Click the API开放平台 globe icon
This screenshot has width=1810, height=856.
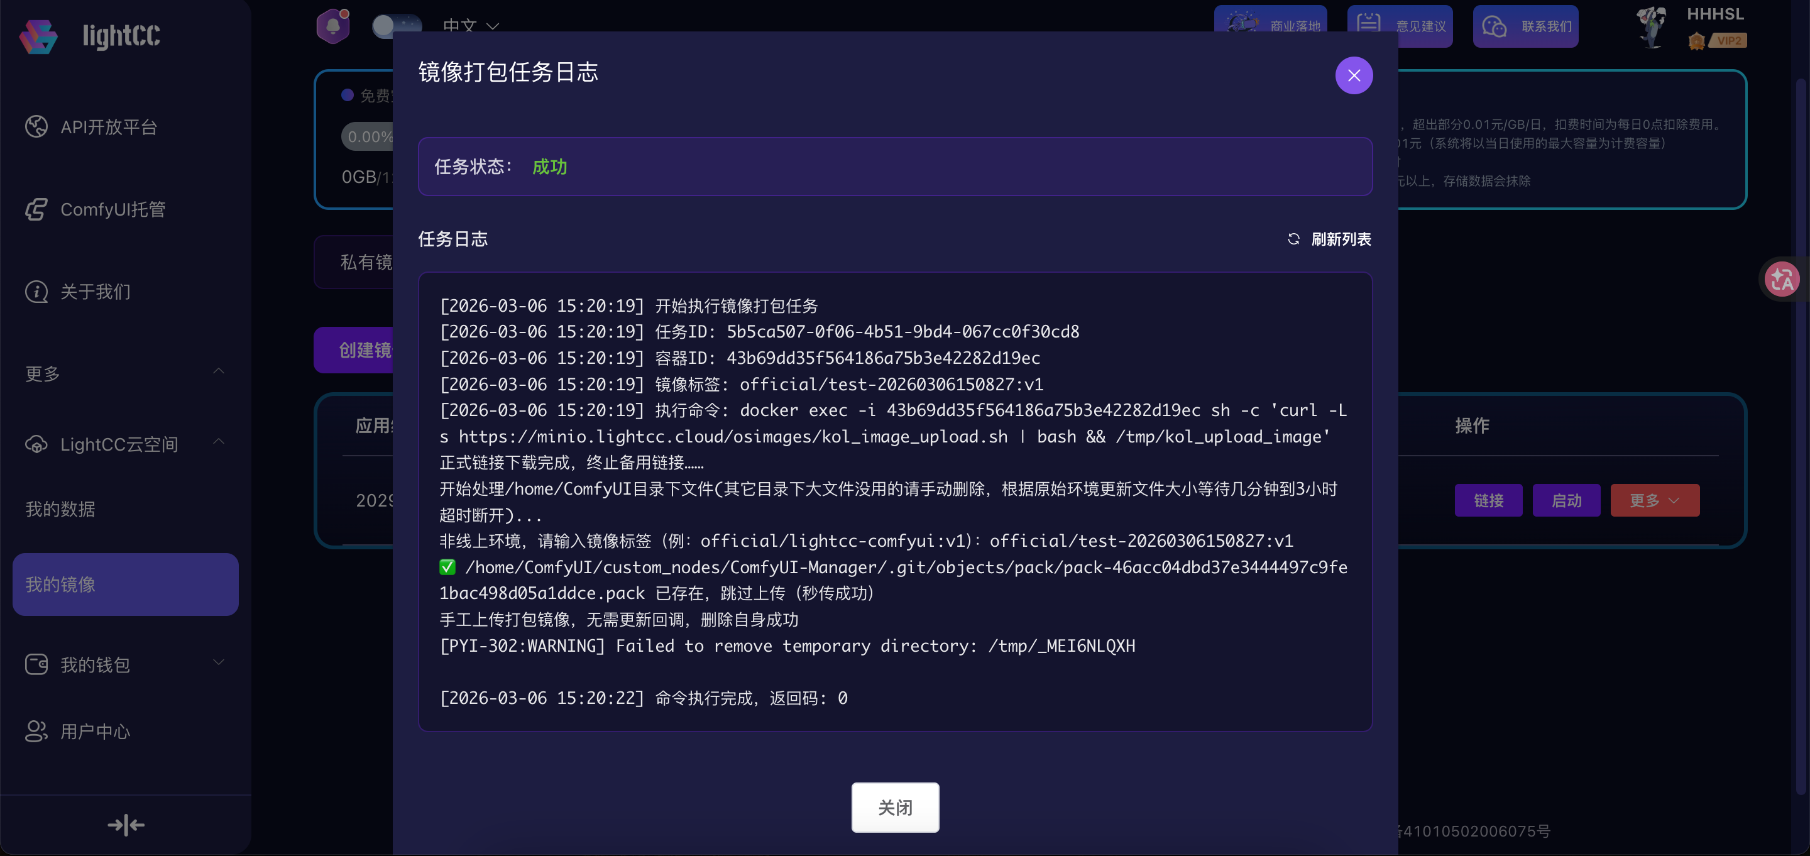(36, 127)
